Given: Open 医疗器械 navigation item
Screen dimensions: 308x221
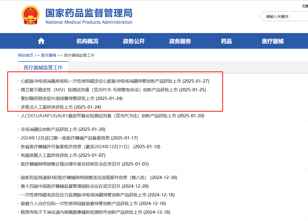Looking at the screenshot, I should pos(273,41).
